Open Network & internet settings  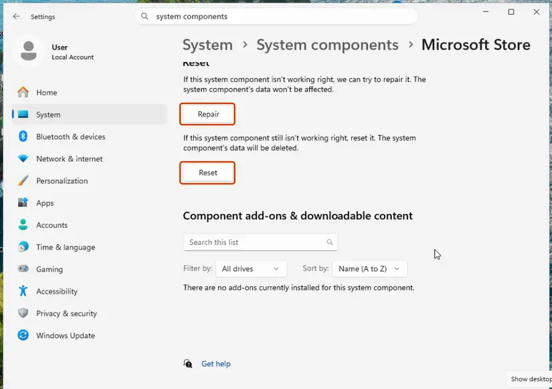coord(69,159)
